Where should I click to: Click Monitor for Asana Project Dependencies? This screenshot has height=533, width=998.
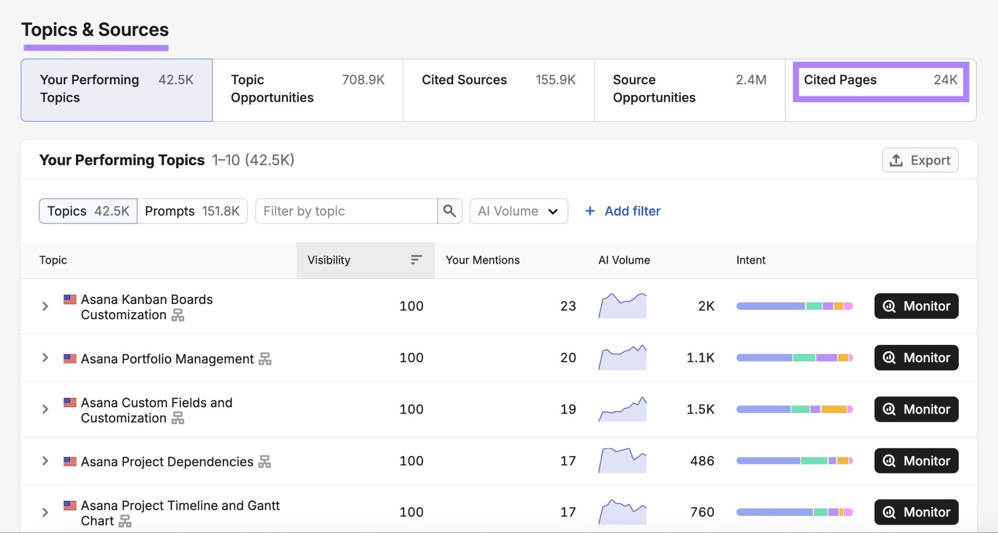pos(916,460)
